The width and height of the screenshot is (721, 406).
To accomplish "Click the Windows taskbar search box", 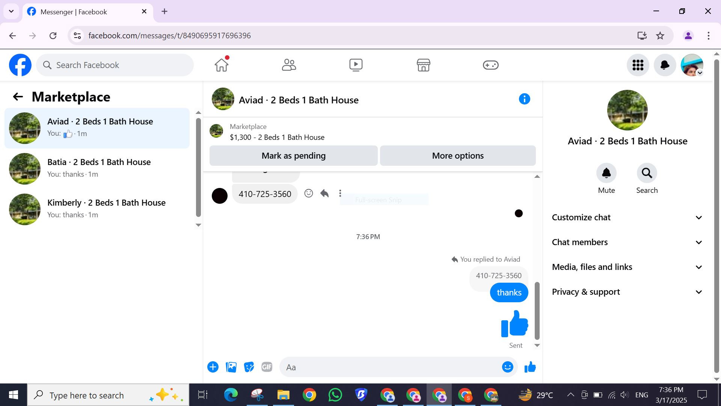I will pos(108,395).
